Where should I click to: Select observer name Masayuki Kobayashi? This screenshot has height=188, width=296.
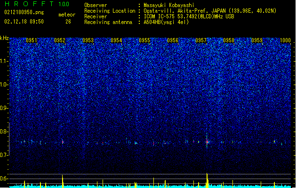(169, 5)
